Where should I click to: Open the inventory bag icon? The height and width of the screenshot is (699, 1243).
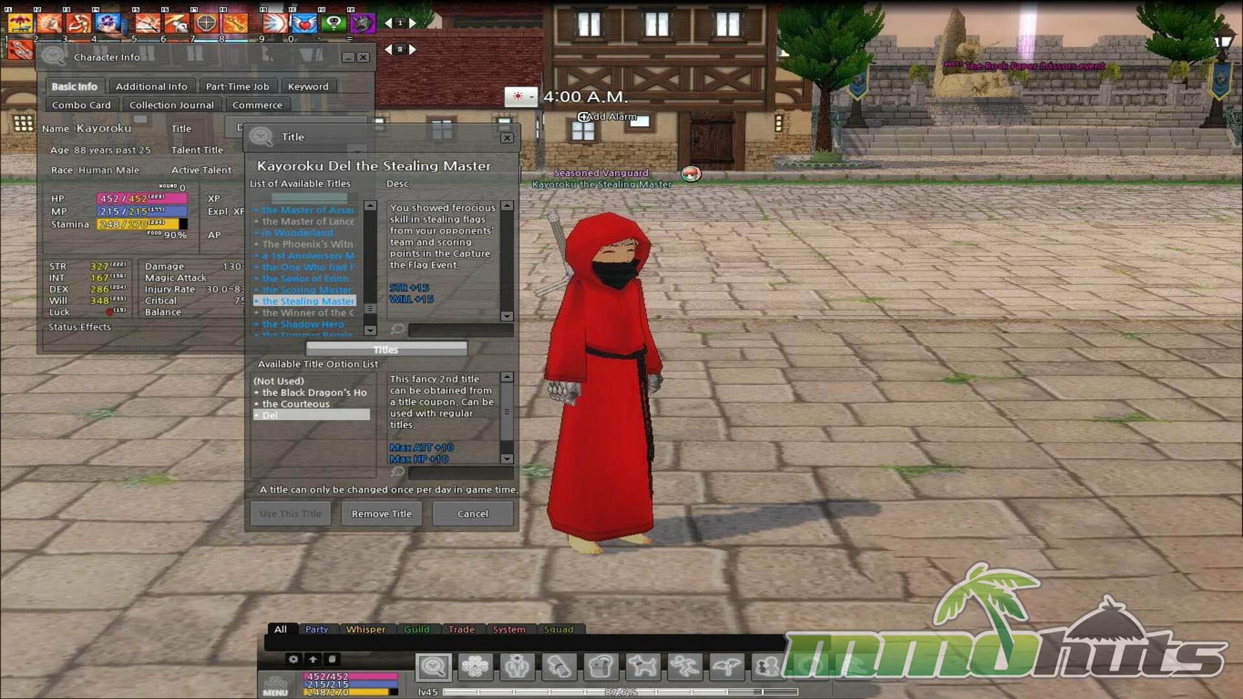(x=601, y=666)
